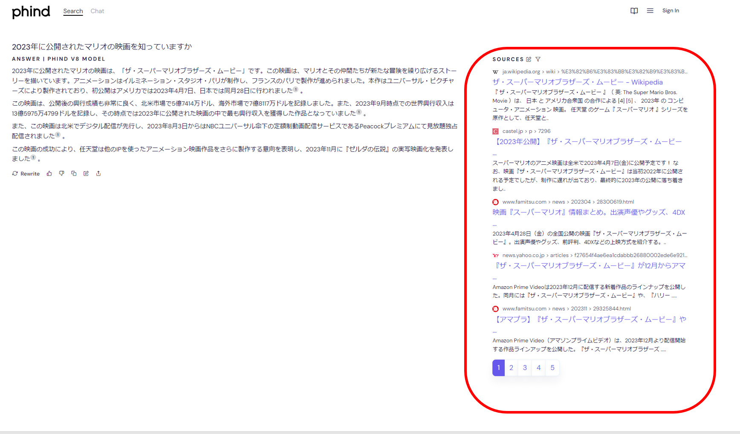Click the SOURCES heading
The width and height of the screenshot is (740, 434).
tap(508, 59)
